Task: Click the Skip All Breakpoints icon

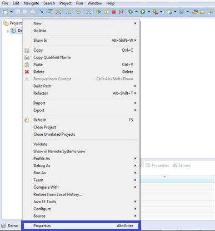Action: pos(42,12)
